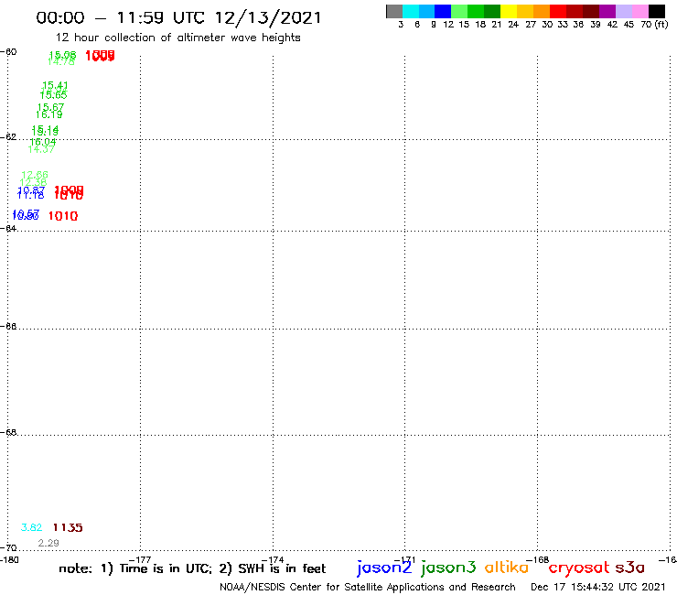Click the latitude axis label -68

click(8, 433)
